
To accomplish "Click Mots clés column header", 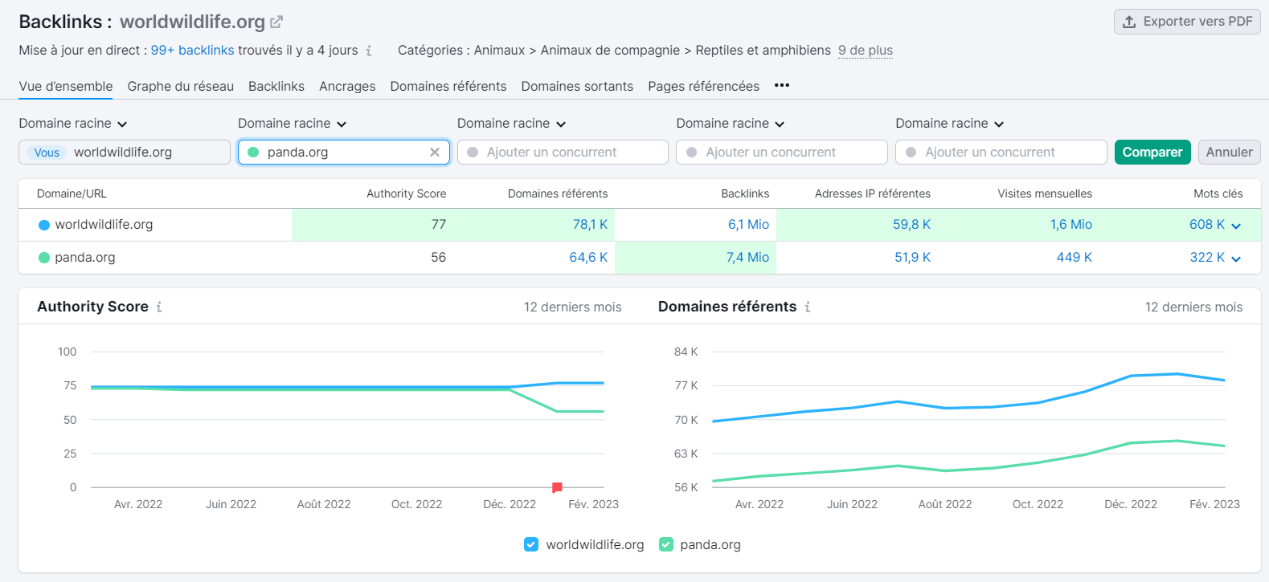I will [1218, 193].
